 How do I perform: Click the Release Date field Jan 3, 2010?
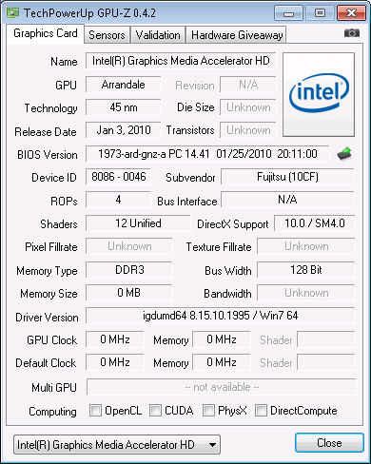tap(124, 130)
